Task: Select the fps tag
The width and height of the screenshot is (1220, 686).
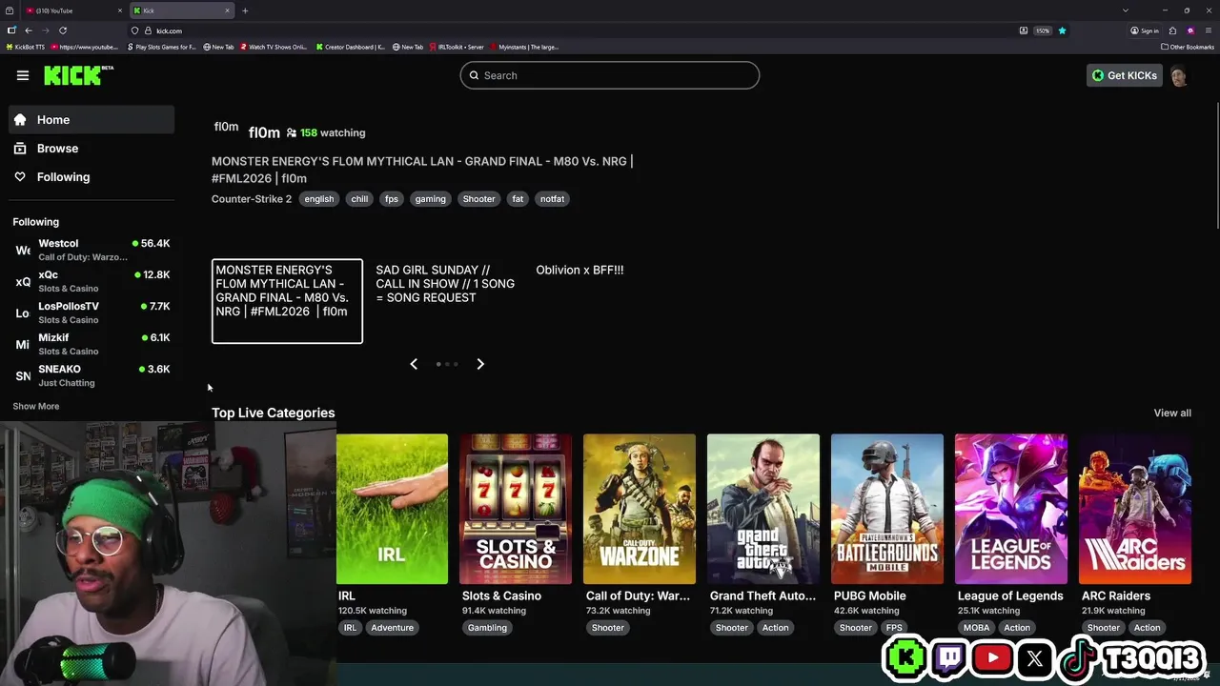Action: coord(392,199)
